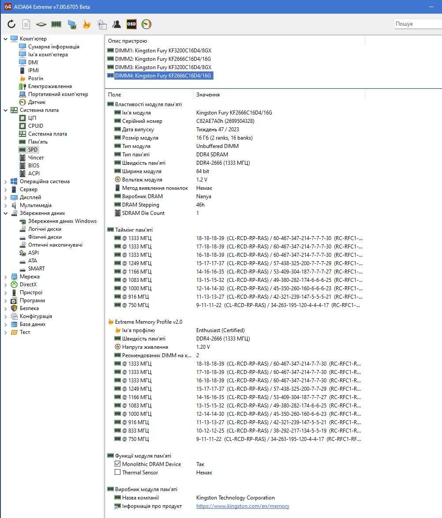Viewport: 442px width, 518px height.
Task: Open the Report document icon
Action: [x=26, y=24]
